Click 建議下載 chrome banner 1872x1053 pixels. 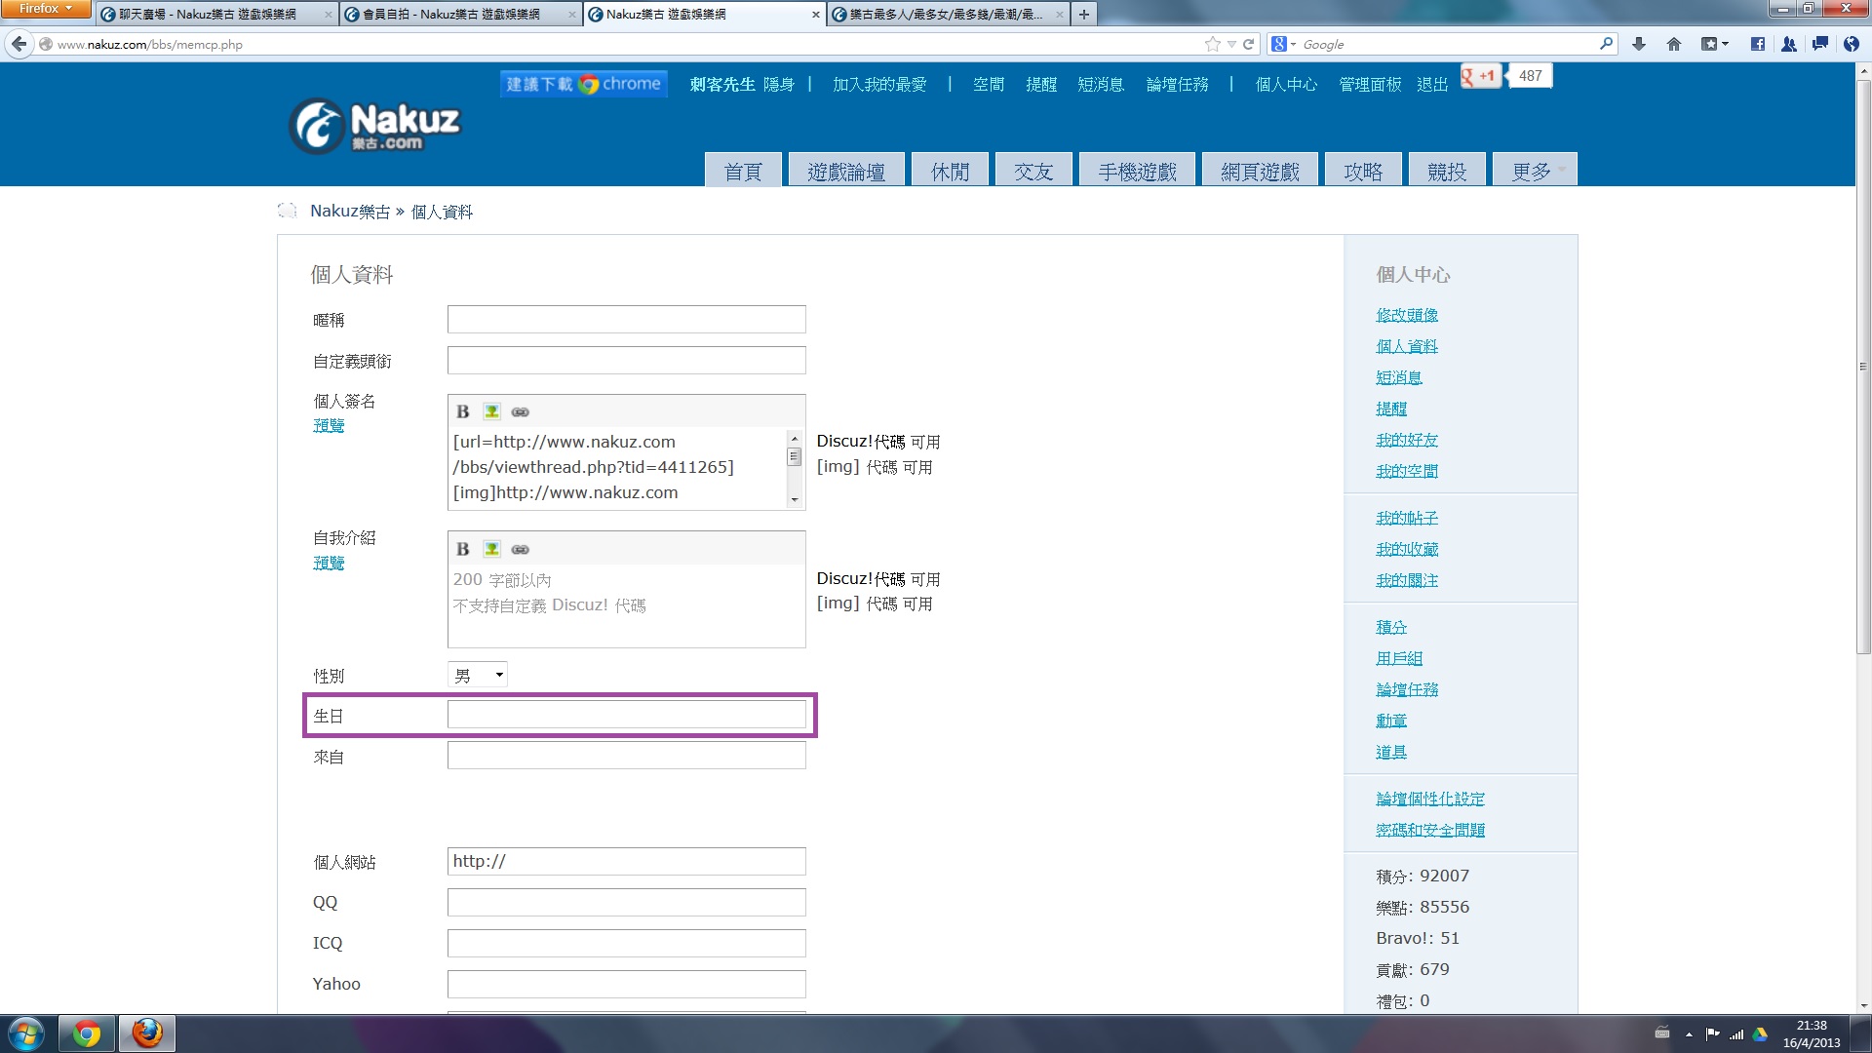pos(584,84)
